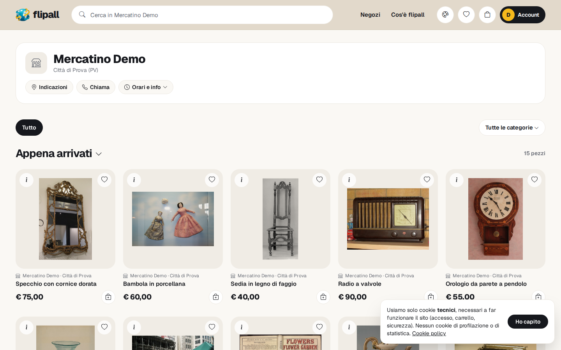Click Chiama to phone the shop
Screen dimensions: 561x350
click(x=96, y=87)
